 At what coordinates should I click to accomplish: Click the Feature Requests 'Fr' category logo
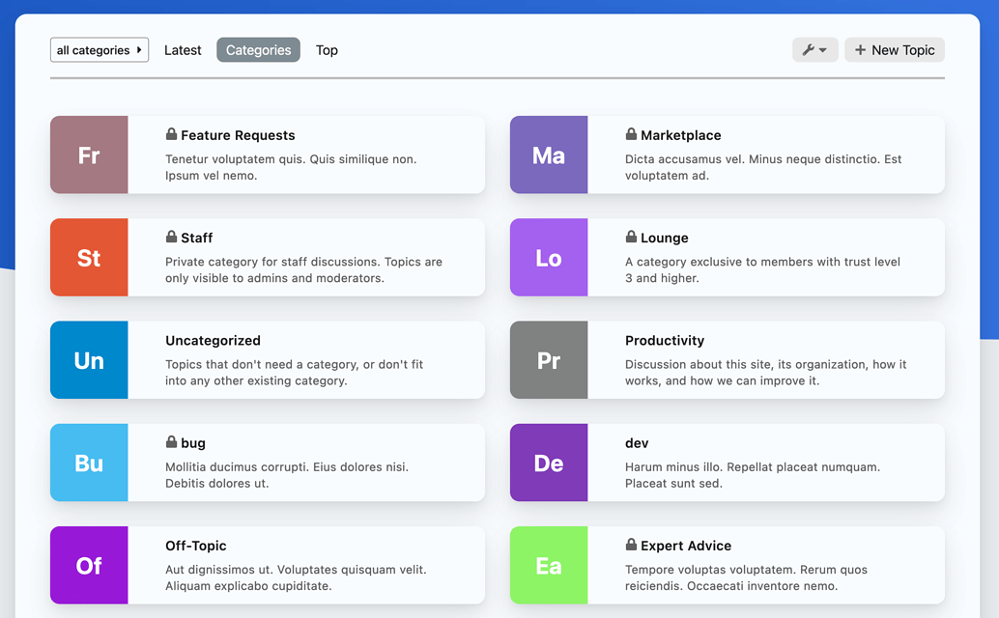(89, 154)
